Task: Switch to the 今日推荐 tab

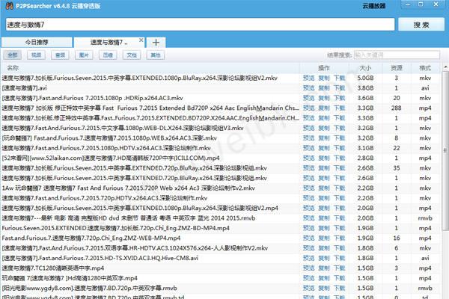Action: pos(37,43)
